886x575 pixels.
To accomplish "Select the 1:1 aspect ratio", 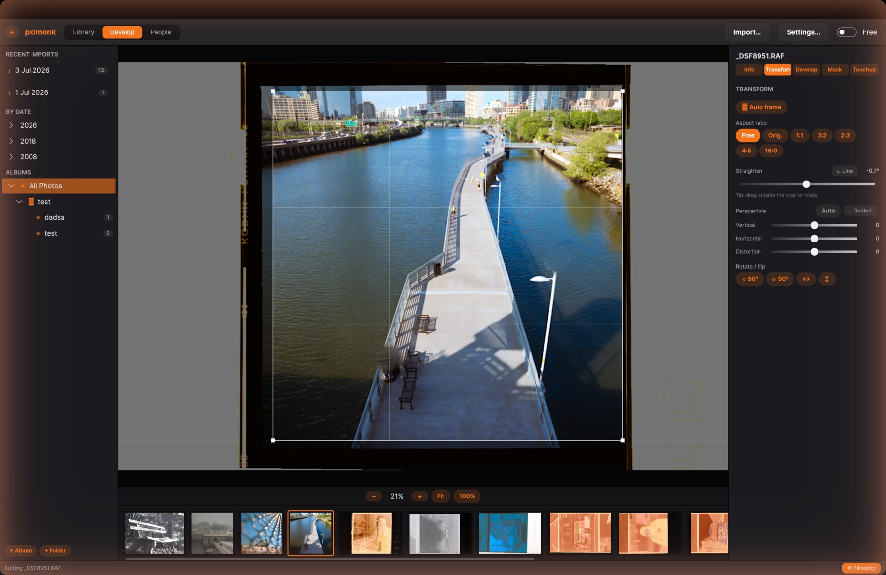I will (x=799, y=135).
